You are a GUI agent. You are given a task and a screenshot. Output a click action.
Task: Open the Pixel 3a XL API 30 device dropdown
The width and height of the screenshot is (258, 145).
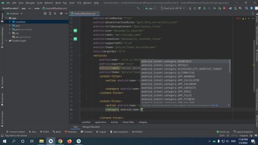[x=173, y=8]
